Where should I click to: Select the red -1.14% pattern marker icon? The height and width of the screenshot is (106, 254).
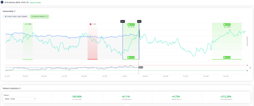[90, 24]
